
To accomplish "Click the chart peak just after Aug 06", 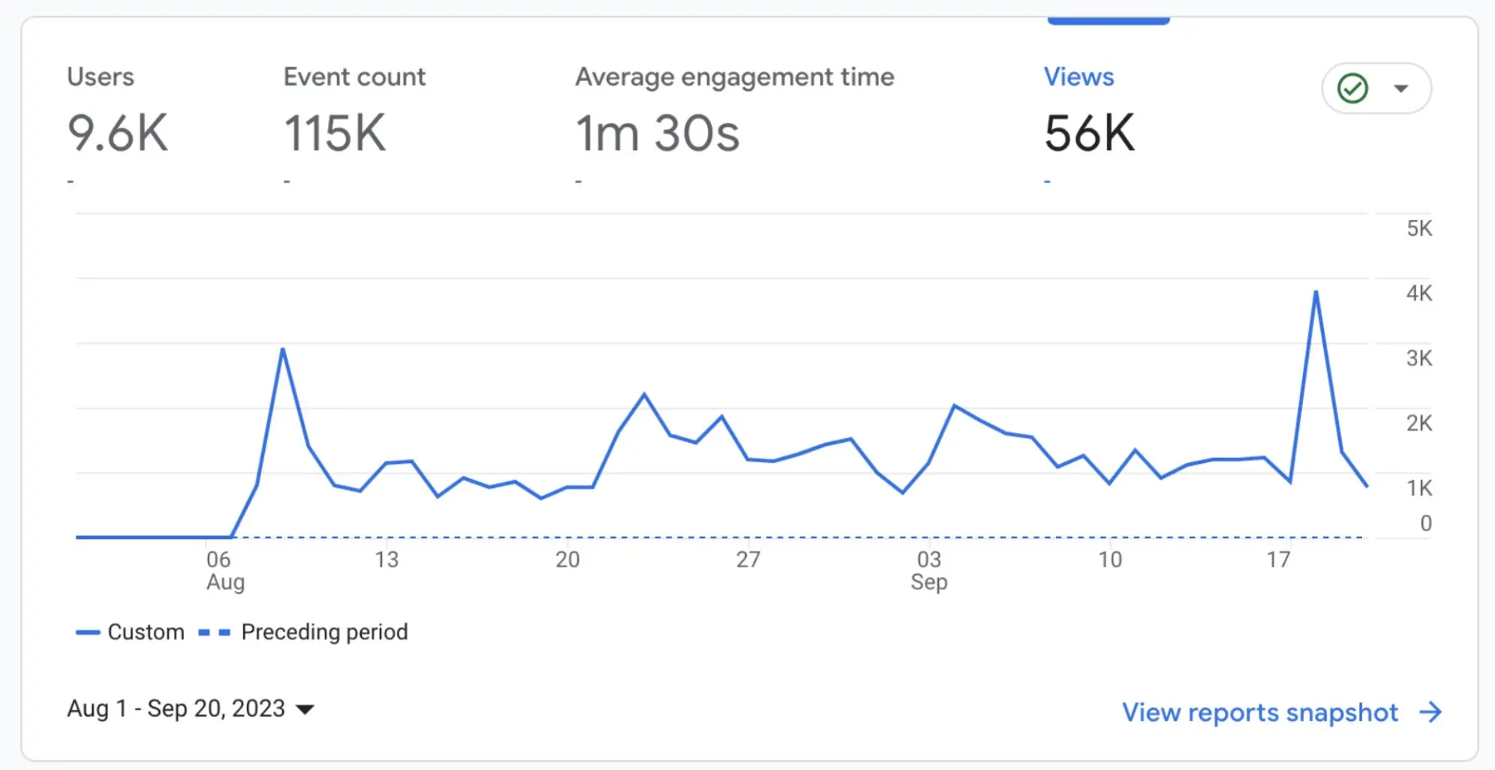I will (283, 349).
